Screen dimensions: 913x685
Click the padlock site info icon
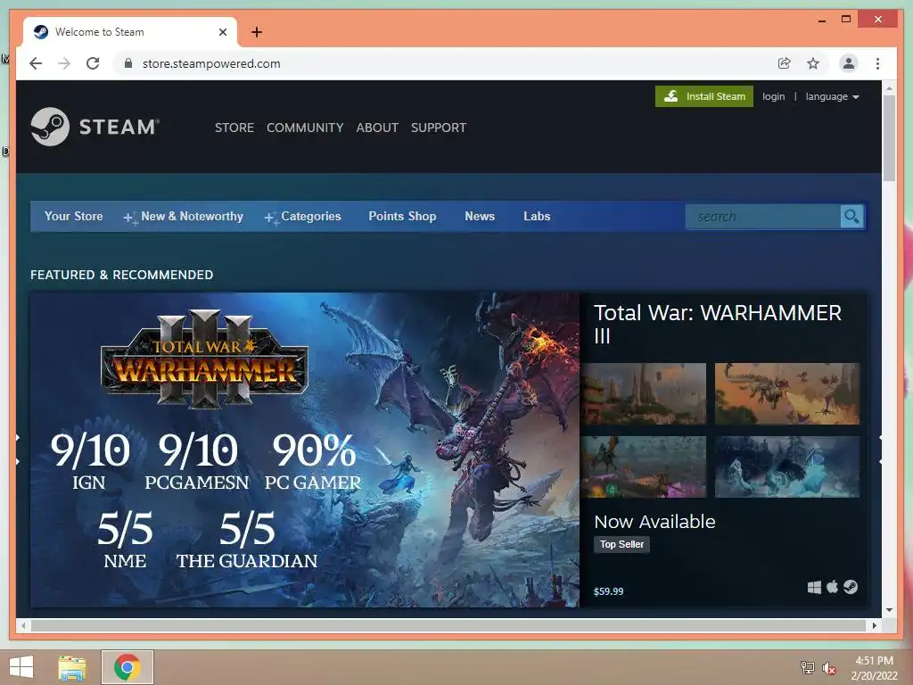click(x=128, y=63)
